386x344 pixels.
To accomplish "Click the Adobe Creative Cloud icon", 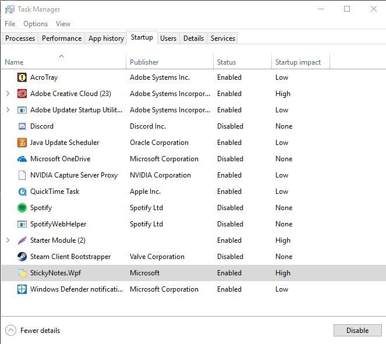I will pyautogui.click(x=22, y=94).
